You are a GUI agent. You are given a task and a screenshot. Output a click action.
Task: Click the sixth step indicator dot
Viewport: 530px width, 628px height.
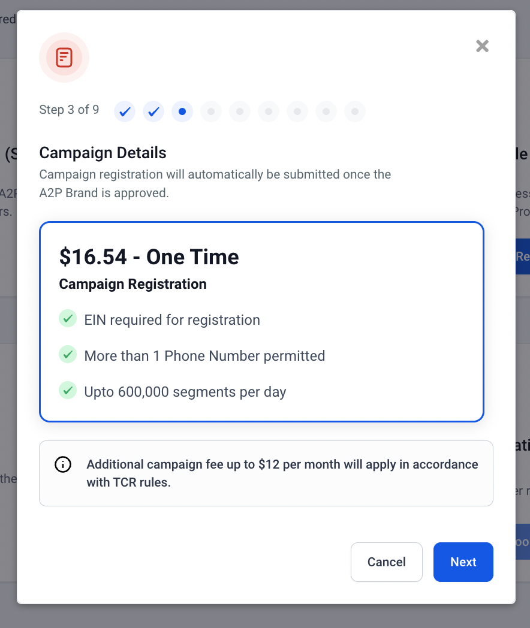(269, 111)
